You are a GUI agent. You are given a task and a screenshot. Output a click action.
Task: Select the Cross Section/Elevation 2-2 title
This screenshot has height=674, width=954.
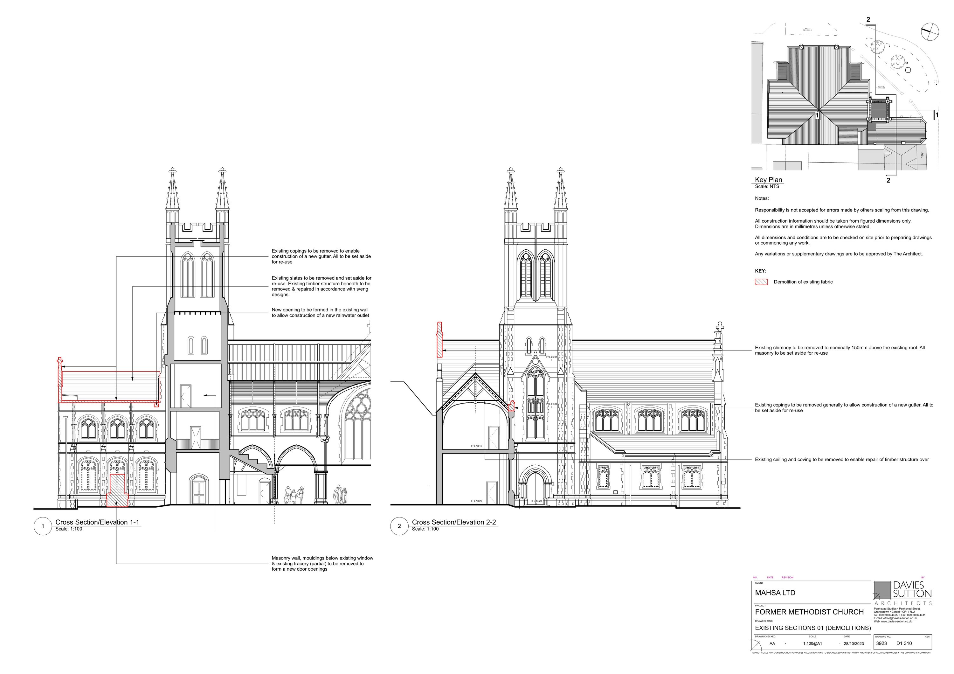coord(454,522)
